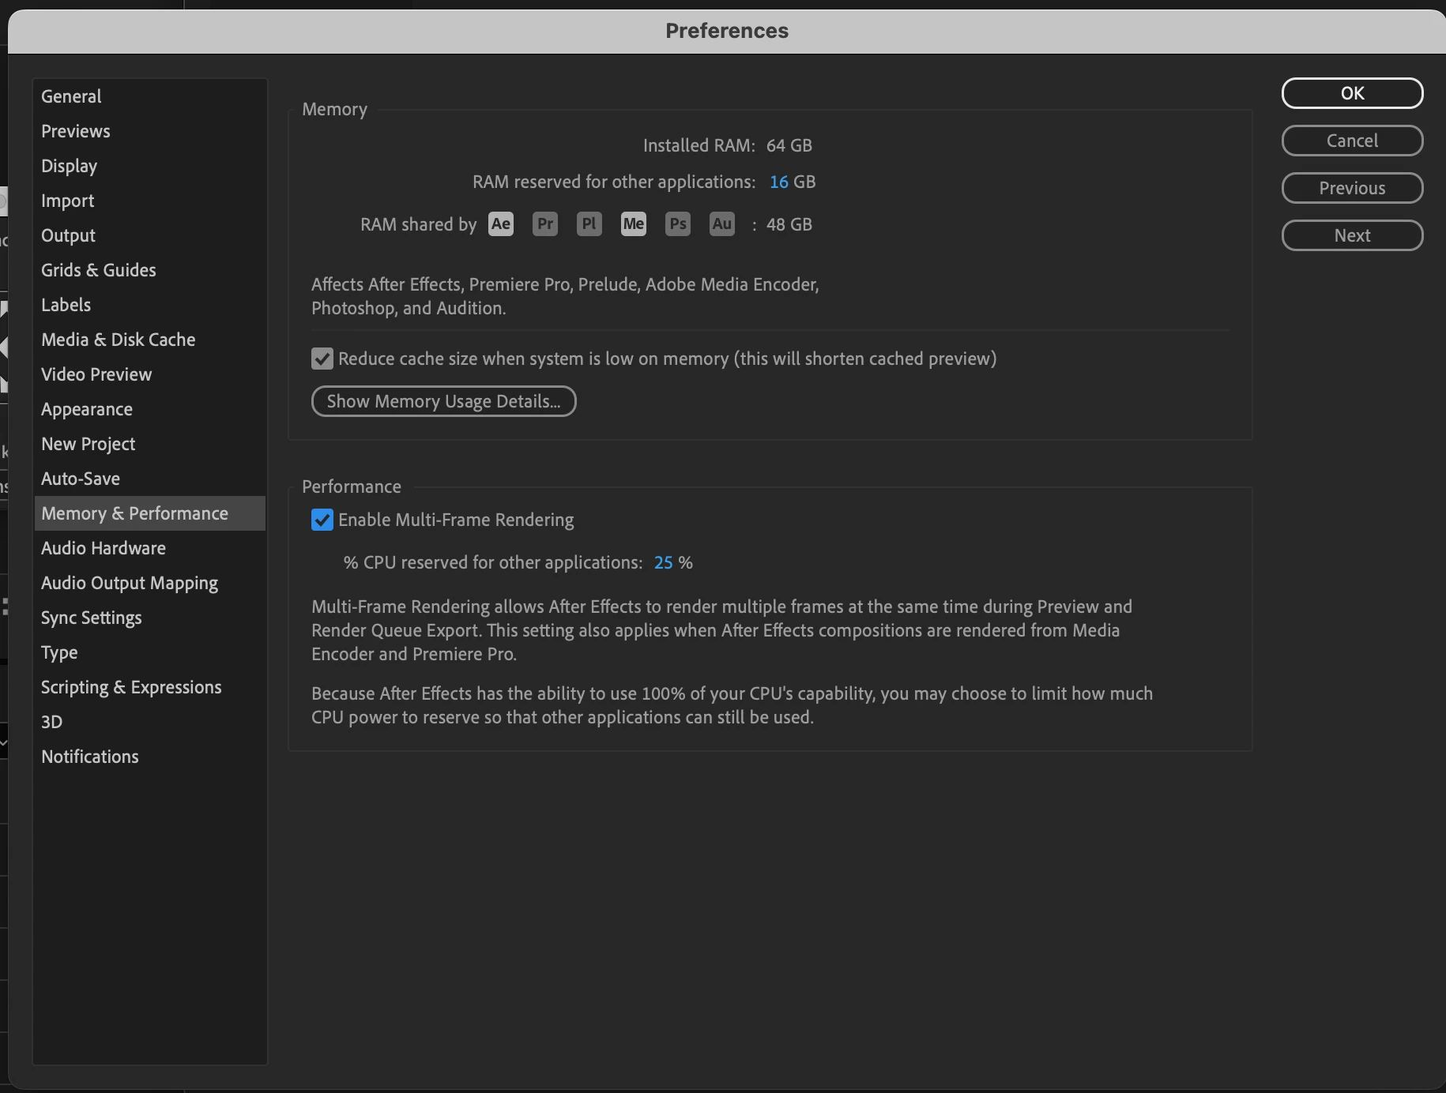The width and height of the screenshot is (1446, 1093).
Task: Advance with the Next button
Action: (1352, 235)
